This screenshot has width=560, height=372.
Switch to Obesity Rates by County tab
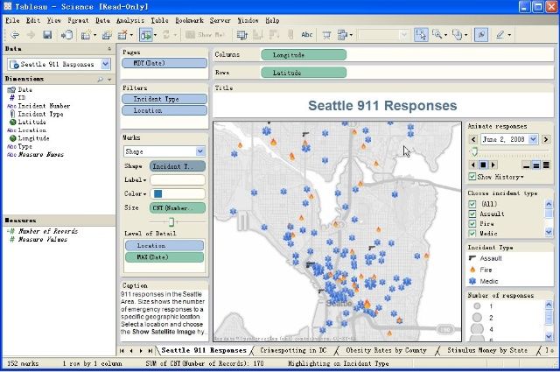[386, 351]
